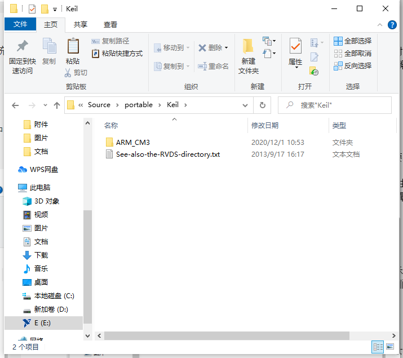This screenshot has width=403, height=358.
Task: Click the Forward navigation arrow
Action: point(32,105)
